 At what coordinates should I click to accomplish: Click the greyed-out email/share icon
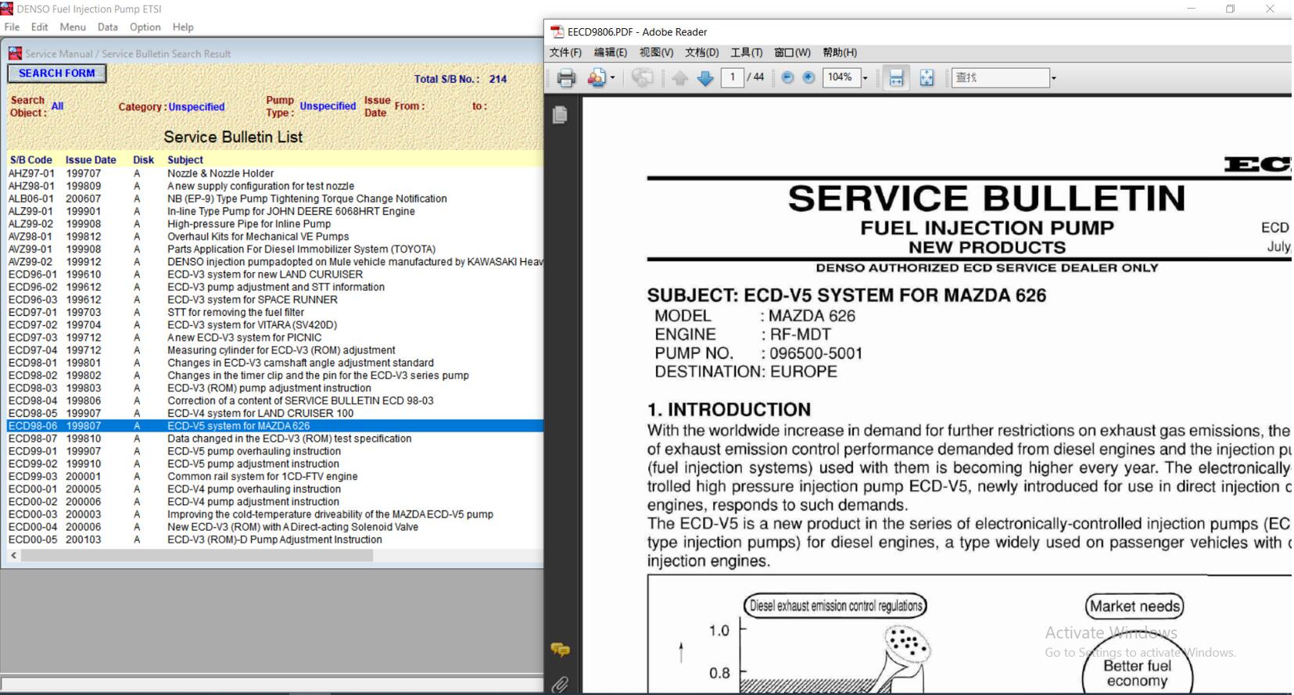click(x=643, y=77)
